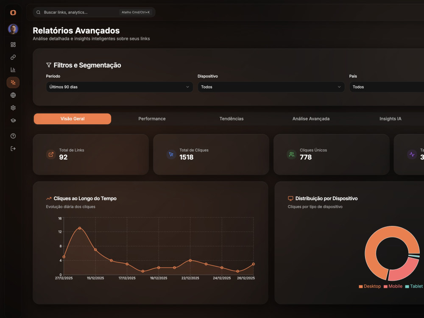Switch to the Tendências tab

coord(232,119)
